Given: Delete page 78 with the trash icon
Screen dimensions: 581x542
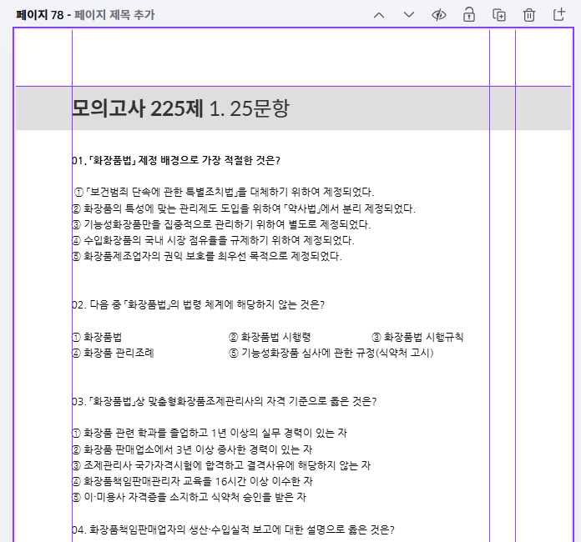Looking at the screenshot, I should click(528, 15).
